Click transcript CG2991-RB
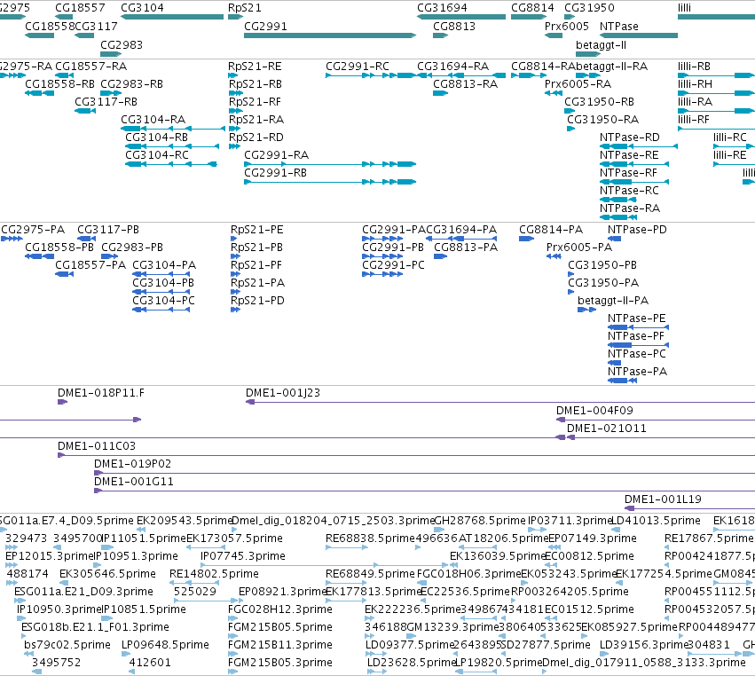This screenshot has height=676, width=755. [275, 173]
